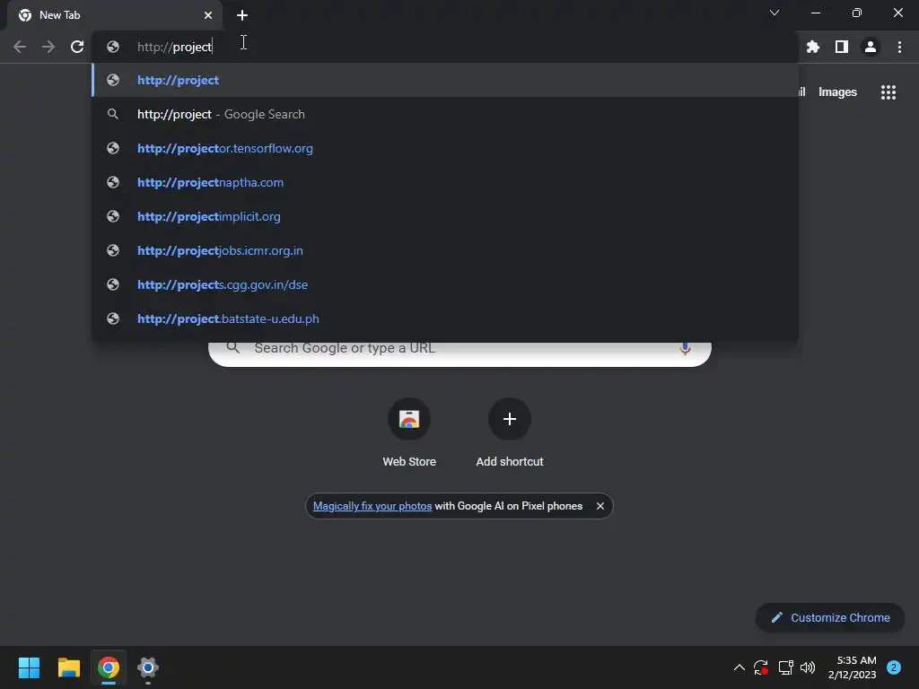Open the Google apps grid
Screen dimensions: 919x689
pyautogui.click(x=888, y=92)
